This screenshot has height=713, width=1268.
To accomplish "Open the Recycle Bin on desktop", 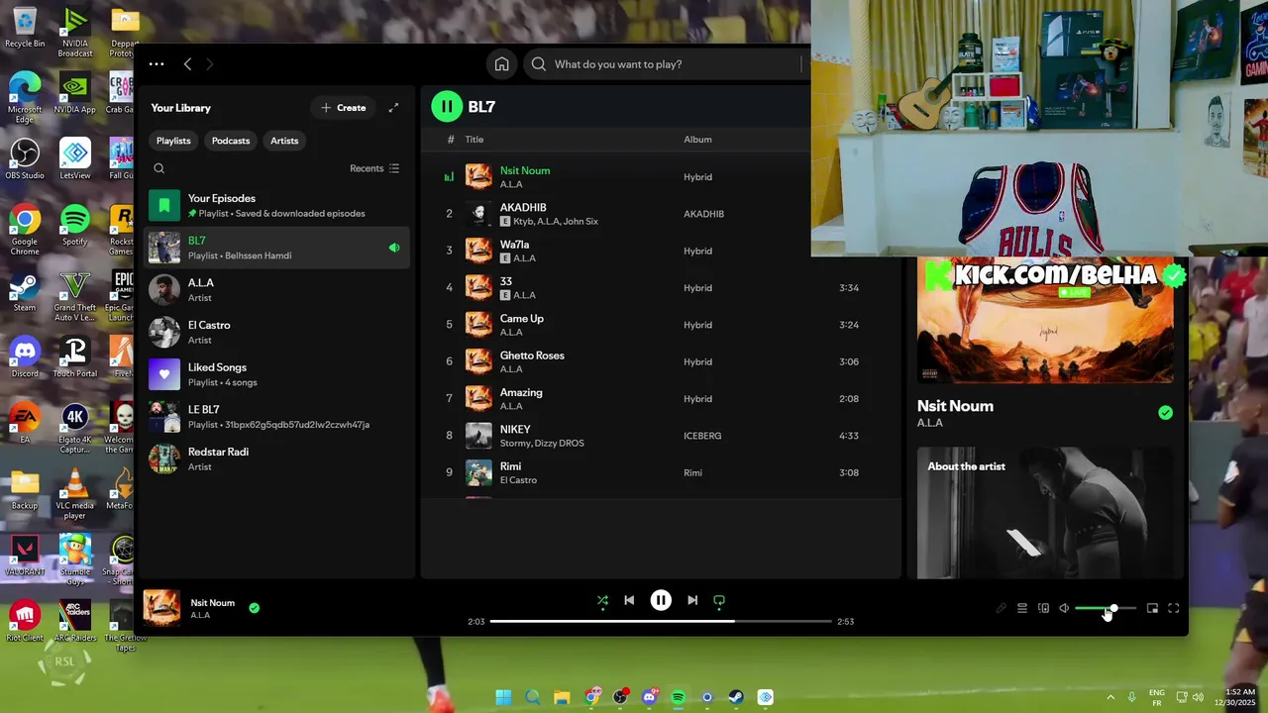I will 25,28.
